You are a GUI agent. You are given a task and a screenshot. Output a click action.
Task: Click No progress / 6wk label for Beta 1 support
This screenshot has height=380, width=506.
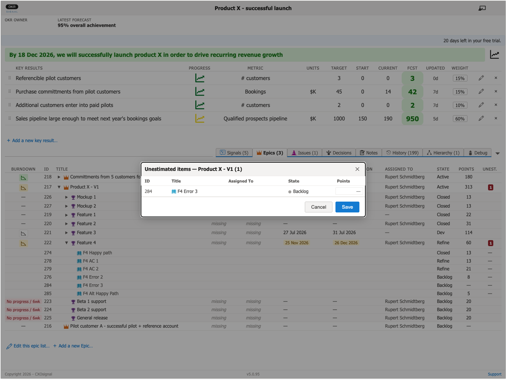(x=23, y=301)
